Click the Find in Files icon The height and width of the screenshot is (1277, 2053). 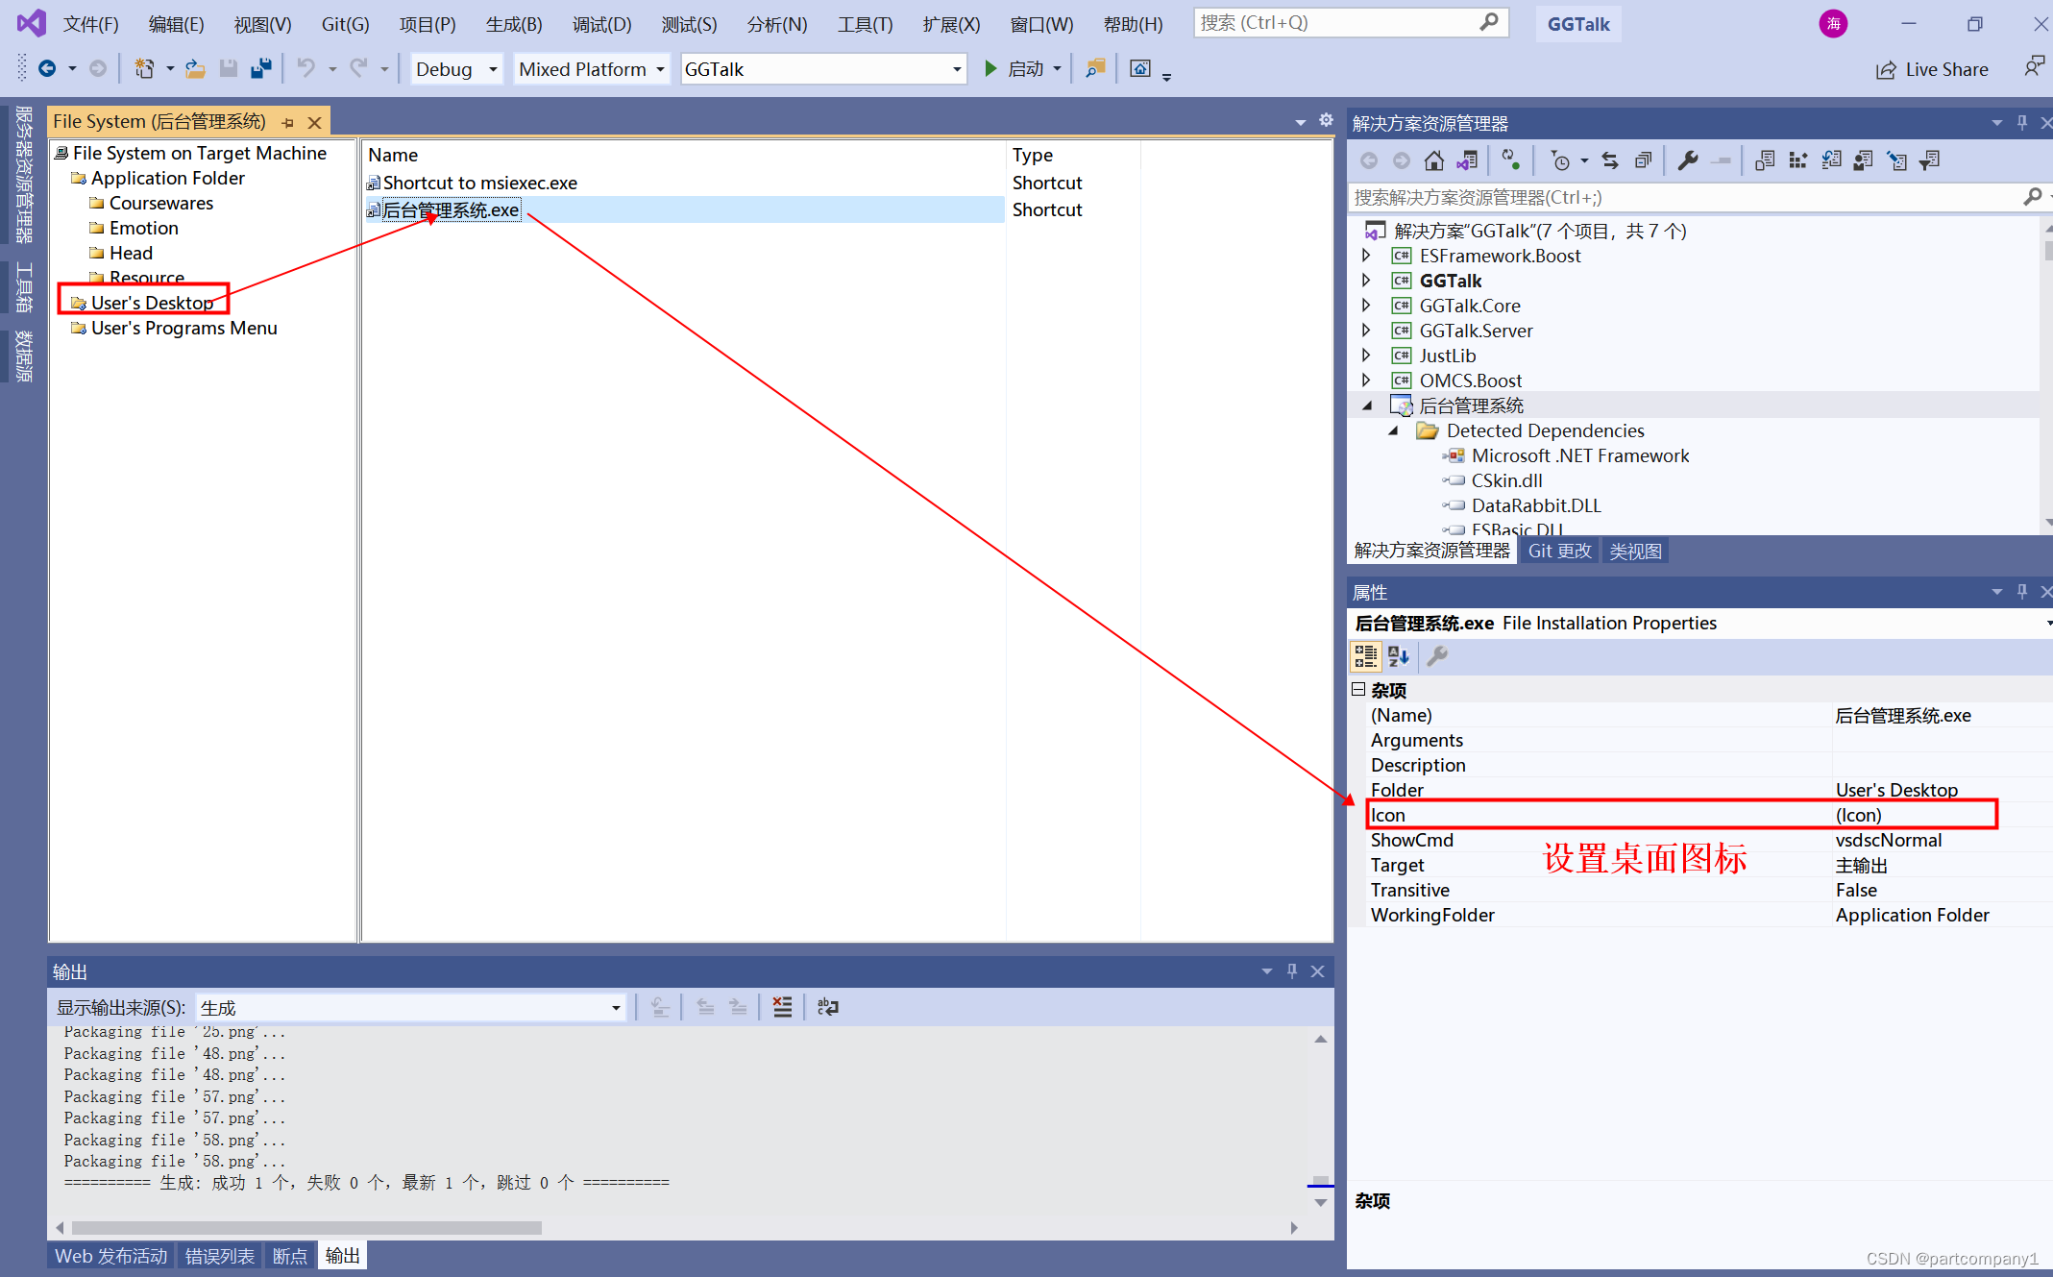1095,69
